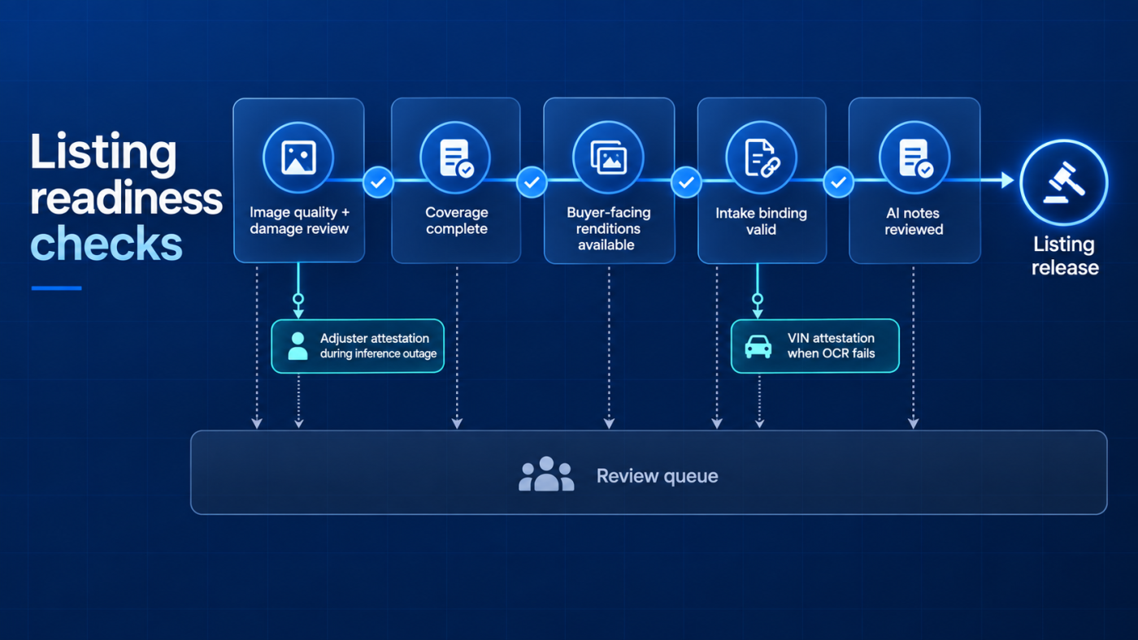Click the gavel icon for Listing release
Screen dimensions: 1138x640
pos(1063,181)
